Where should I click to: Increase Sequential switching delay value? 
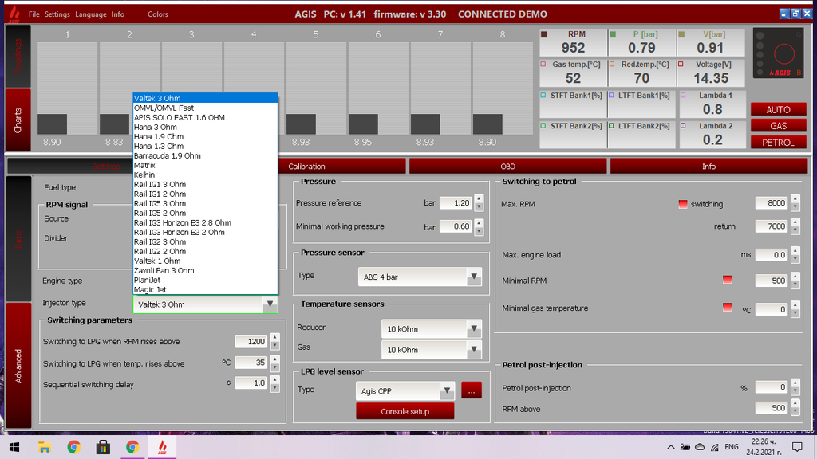(274, 379)
